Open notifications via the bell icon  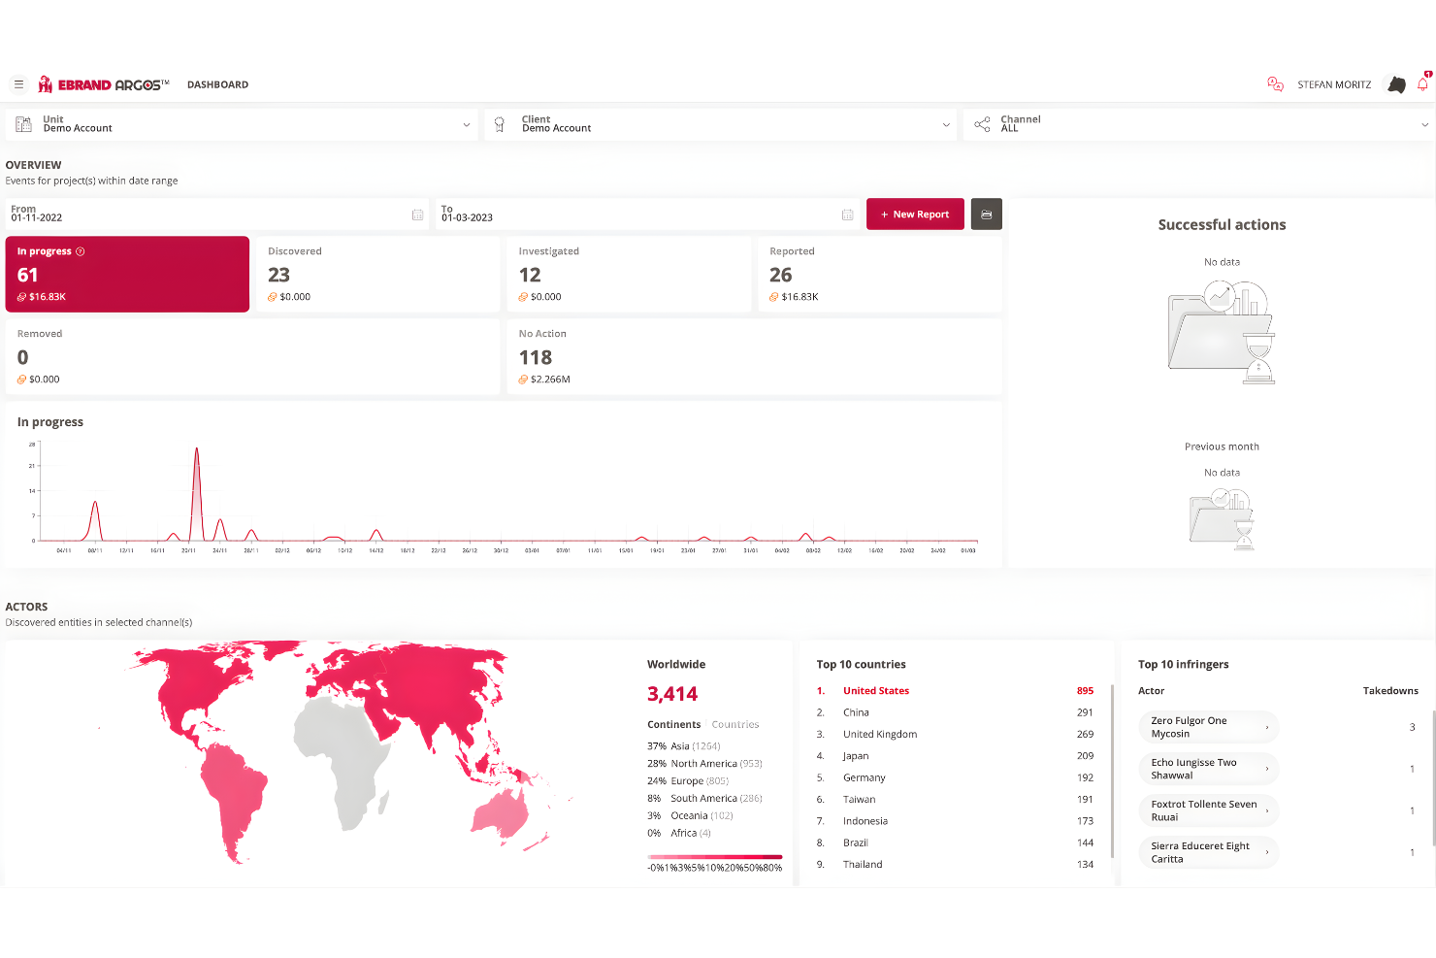(x=1422, y=84)
